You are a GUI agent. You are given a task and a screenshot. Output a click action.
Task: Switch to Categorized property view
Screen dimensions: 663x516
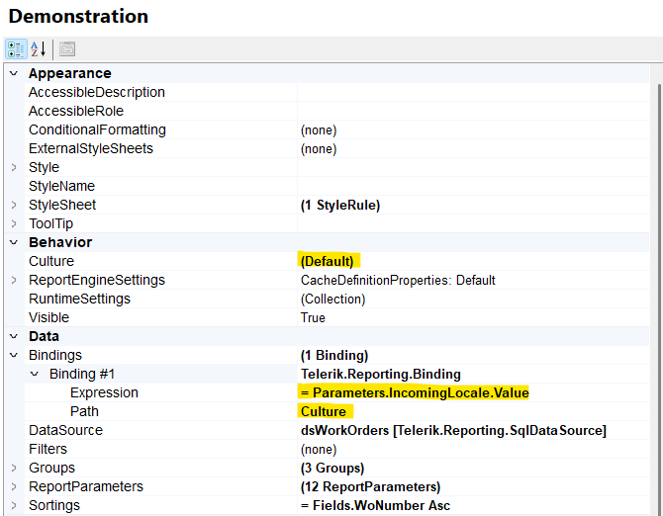16,49
